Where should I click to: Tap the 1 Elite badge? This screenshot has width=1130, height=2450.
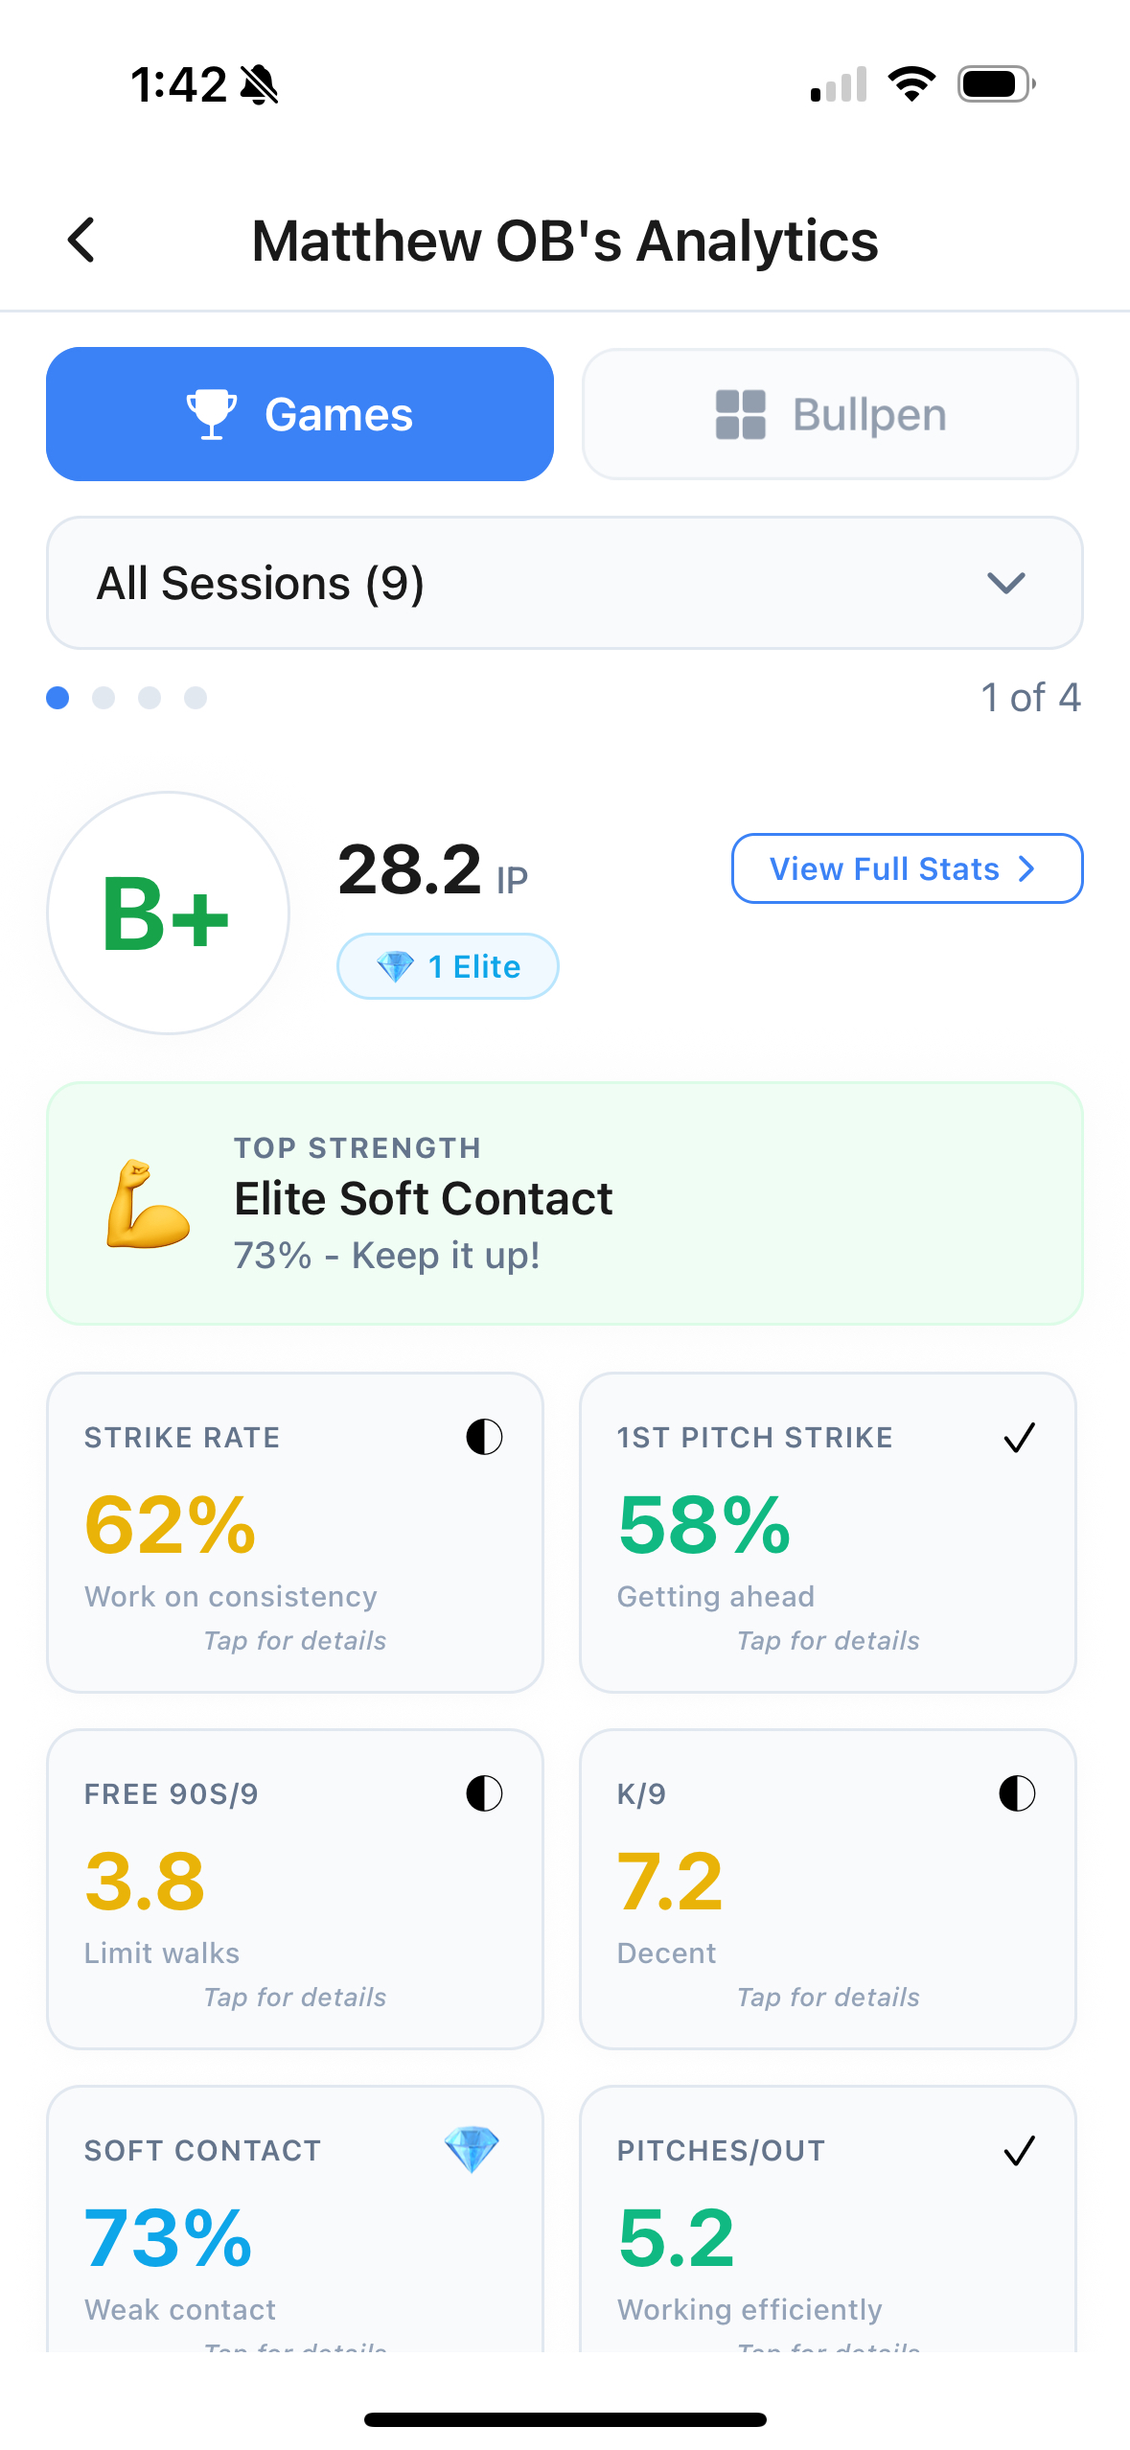click(447, 966)
